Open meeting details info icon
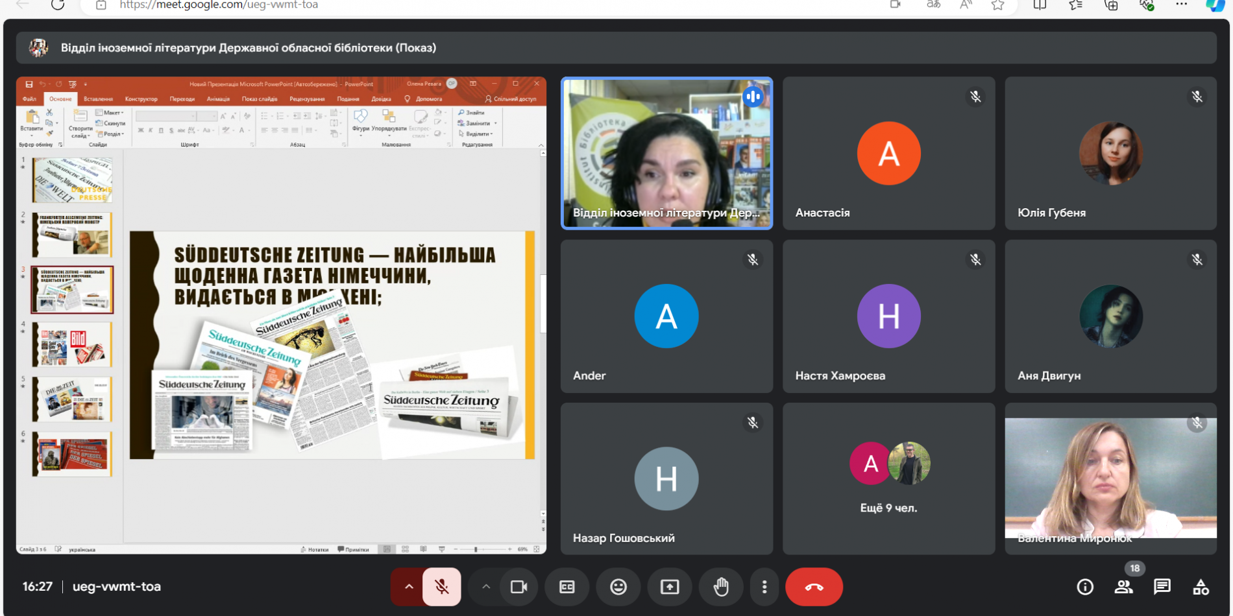Viewport: 1233px width, 616px height. 1085,587
